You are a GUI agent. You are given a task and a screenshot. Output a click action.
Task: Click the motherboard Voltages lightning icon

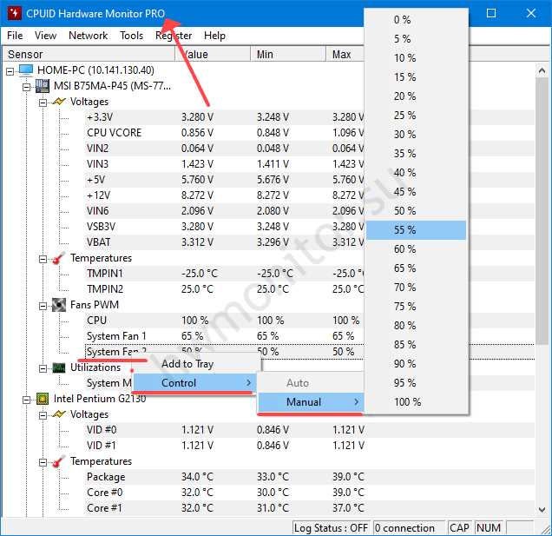59,102
